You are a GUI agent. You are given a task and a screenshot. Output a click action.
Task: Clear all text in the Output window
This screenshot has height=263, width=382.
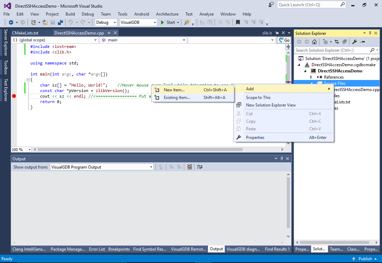189,167
